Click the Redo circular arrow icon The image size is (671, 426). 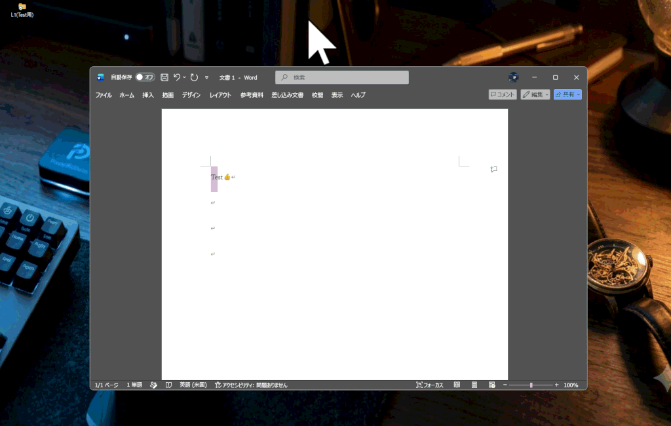tap(194, 77)
